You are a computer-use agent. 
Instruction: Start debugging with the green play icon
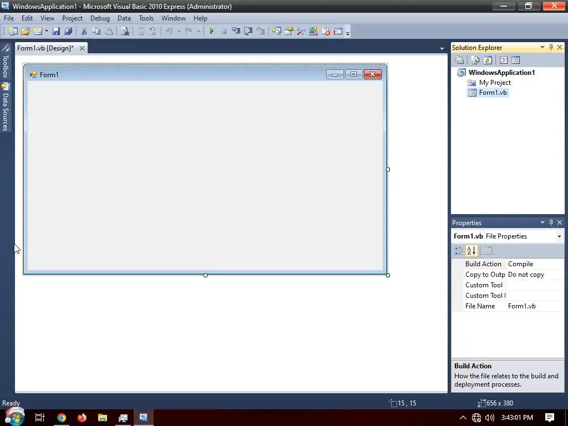point(211,31)
